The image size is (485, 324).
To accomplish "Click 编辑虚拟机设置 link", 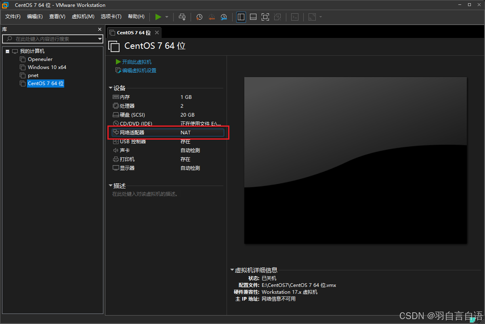I will [139, 71].
